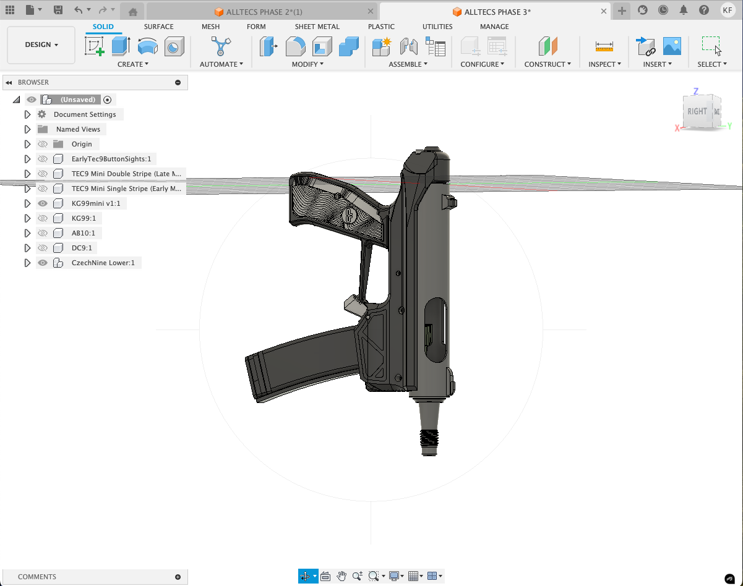Viewport: 743px width, 586px height.
Task: Switch to the MESH tab
Action: click(x=210, y=27)
